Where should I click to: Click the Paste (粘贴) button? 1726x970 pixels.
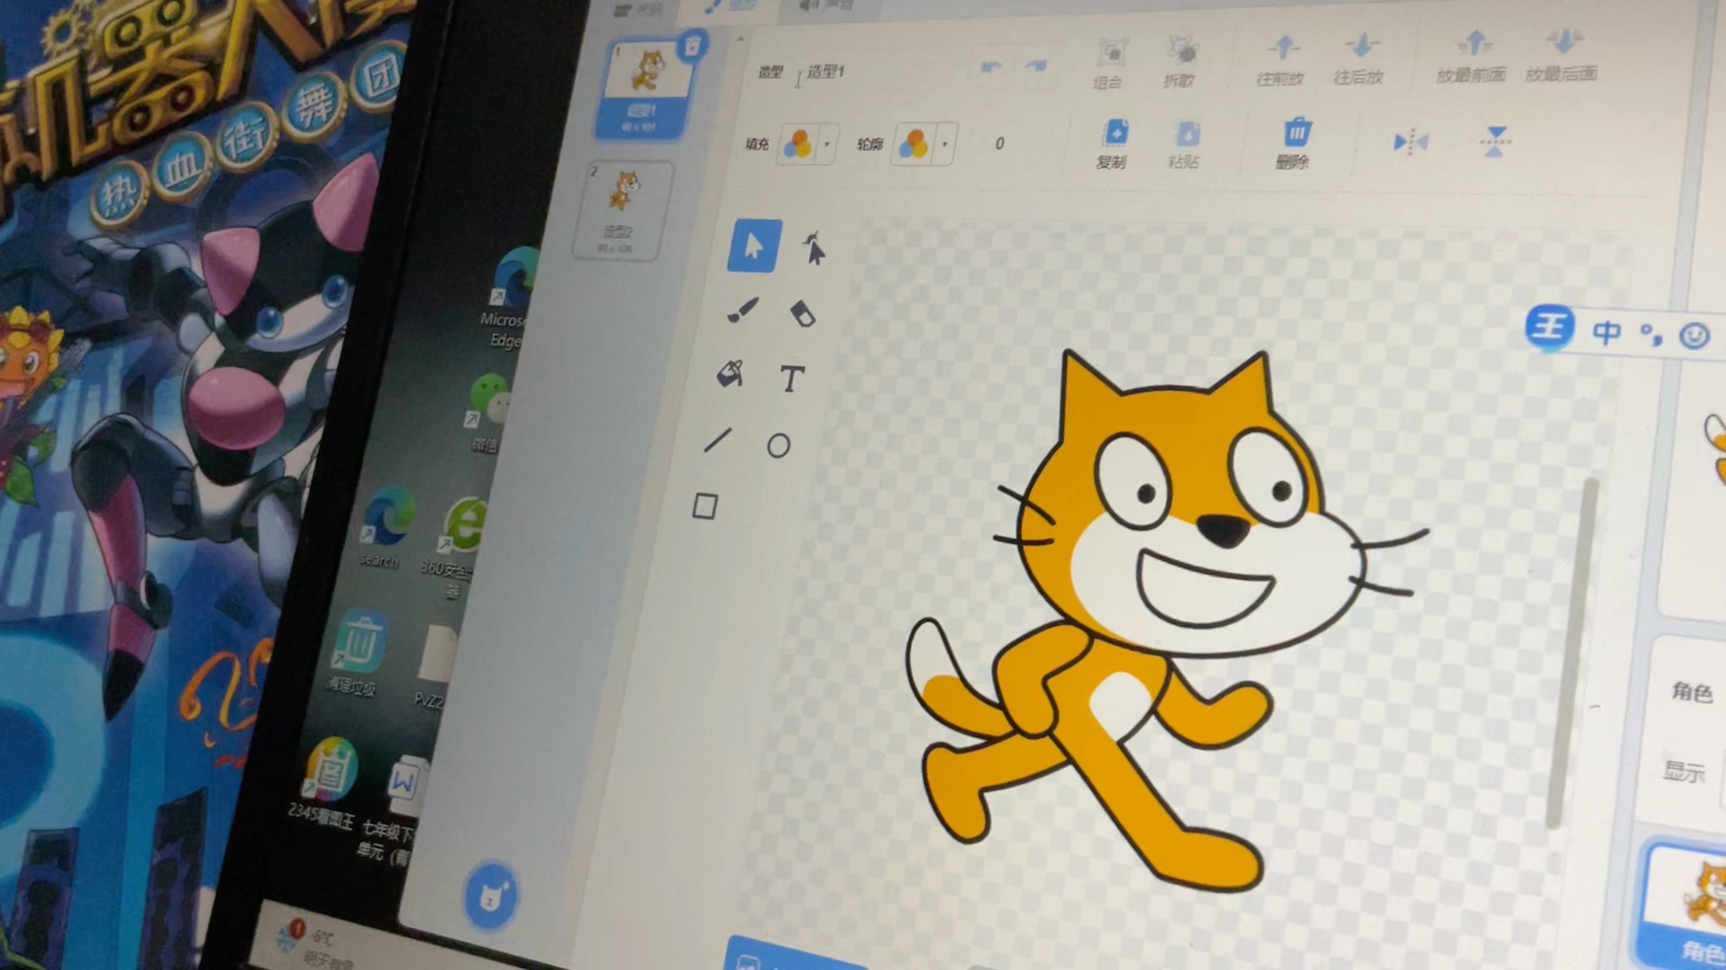coord(1186,145)
